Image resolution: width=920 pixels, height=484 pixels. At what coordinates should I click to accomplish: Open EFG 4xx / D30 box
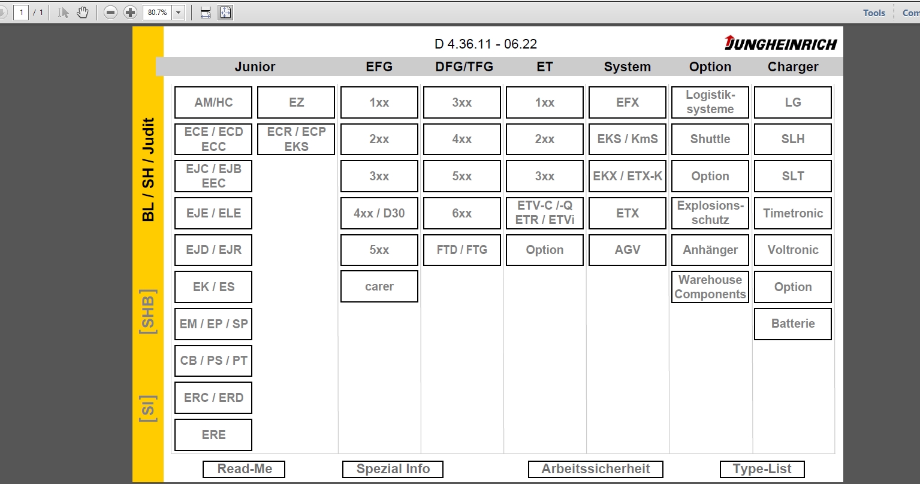(379, 213)
